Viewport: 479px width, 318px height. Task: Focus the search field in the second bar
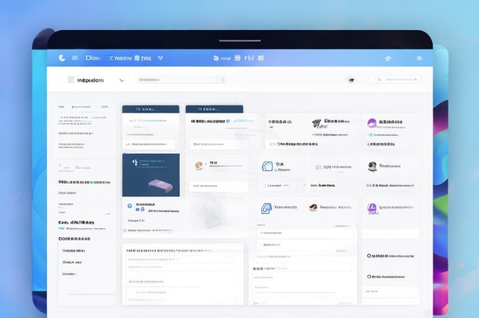[180, 80]
